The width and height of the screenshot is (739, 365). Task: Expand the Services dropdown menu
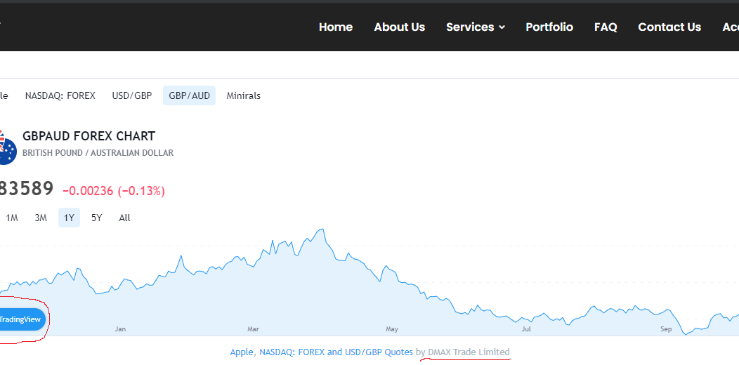[x=475, y=27]
